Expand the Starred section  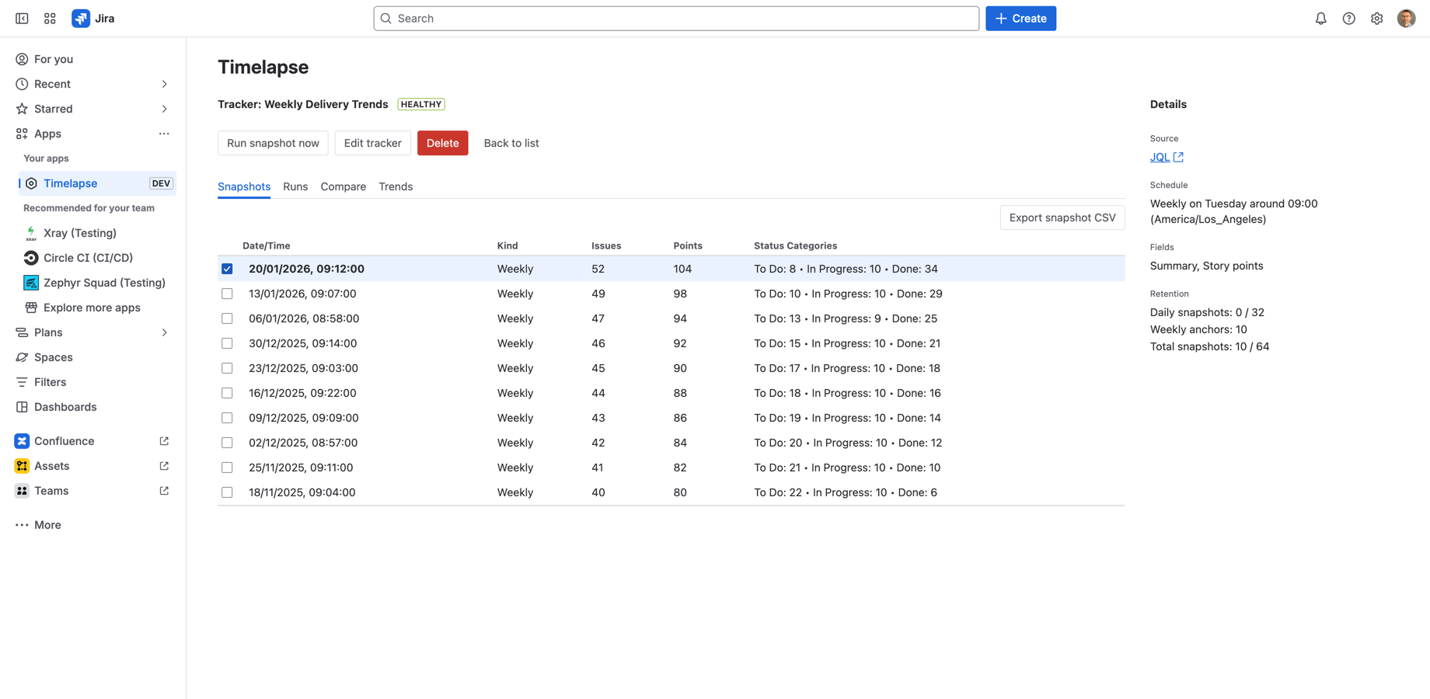[164, 109]
